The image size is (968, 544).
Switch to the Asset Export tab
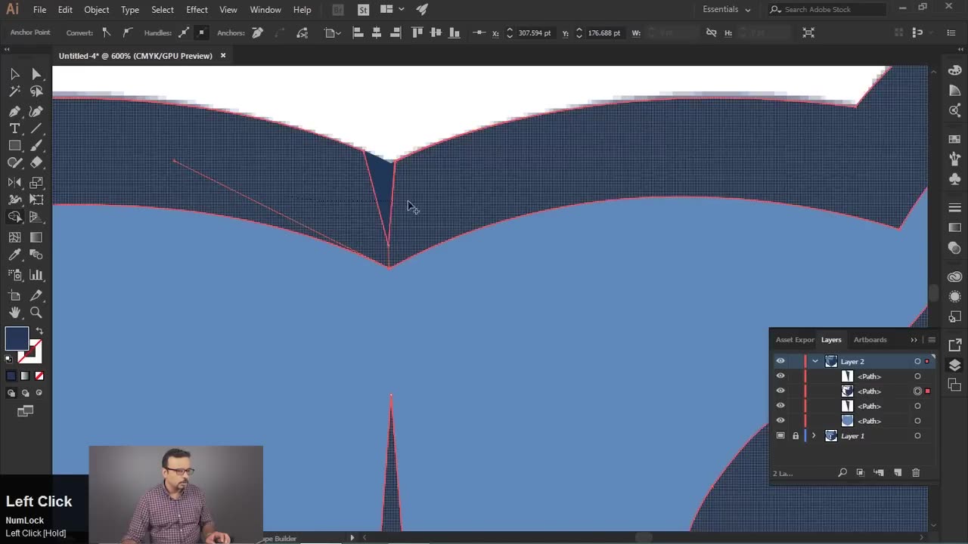[795, 340]
